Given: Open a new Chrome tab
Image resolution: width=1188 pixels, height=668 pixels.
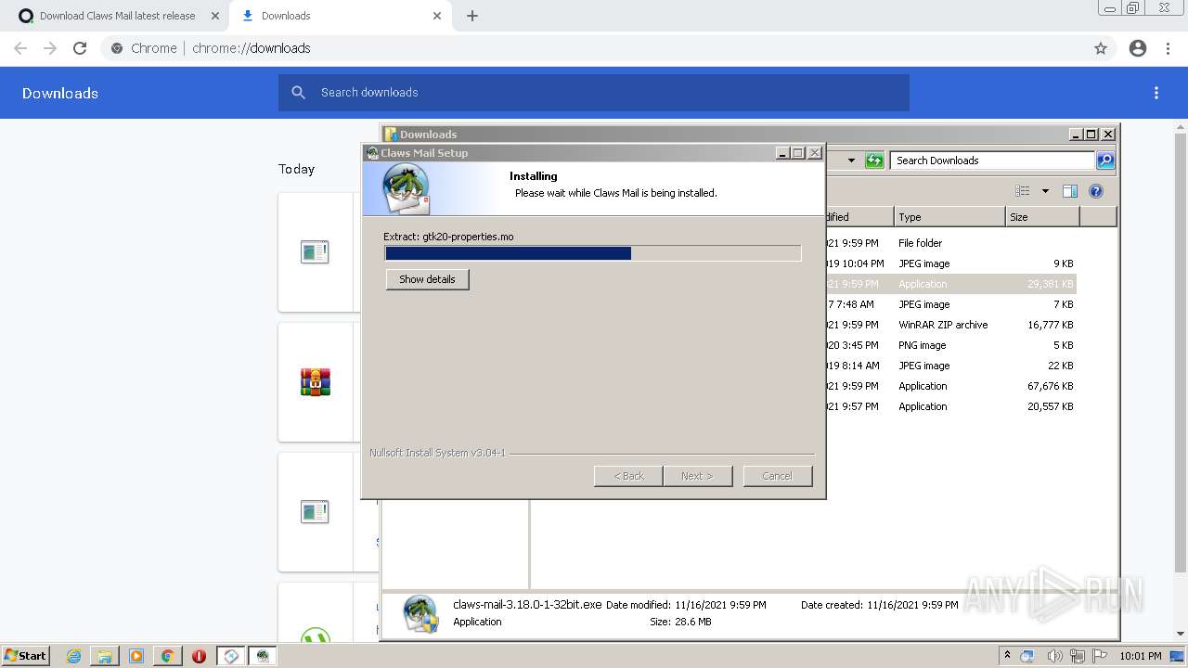Looking at the screenshot, I should (x=472, y=16).
